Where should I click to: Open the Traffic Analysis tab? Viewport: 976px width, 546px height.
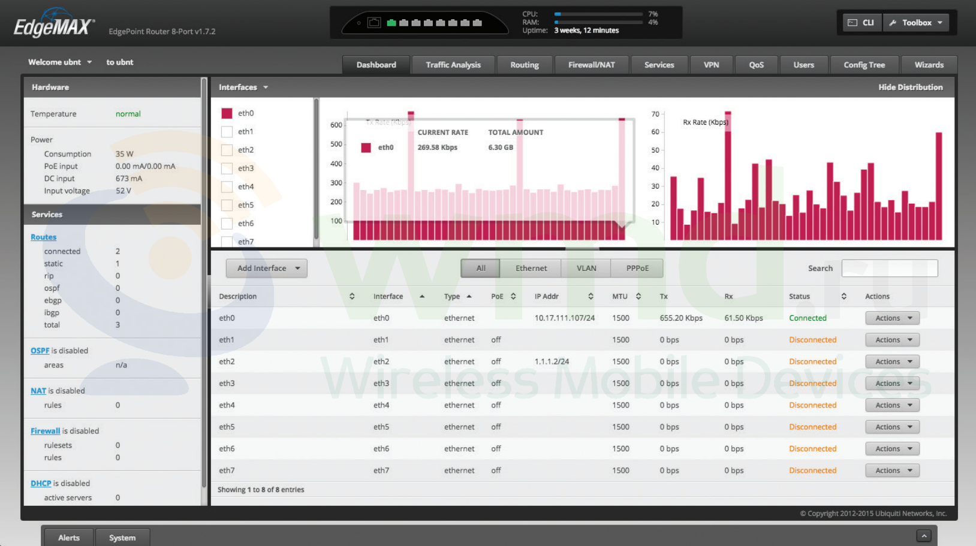[x=453, y=65]
